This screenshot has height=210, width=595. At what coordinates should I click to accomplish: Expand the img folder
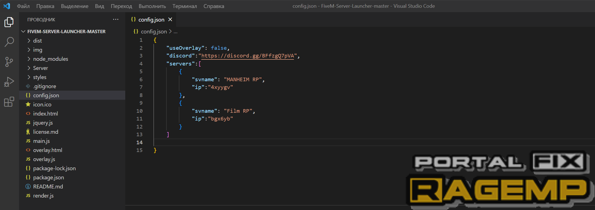click(29, 50)
